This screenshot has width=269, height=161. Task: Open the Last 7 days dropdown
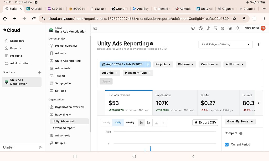click(x=225, y=45)
